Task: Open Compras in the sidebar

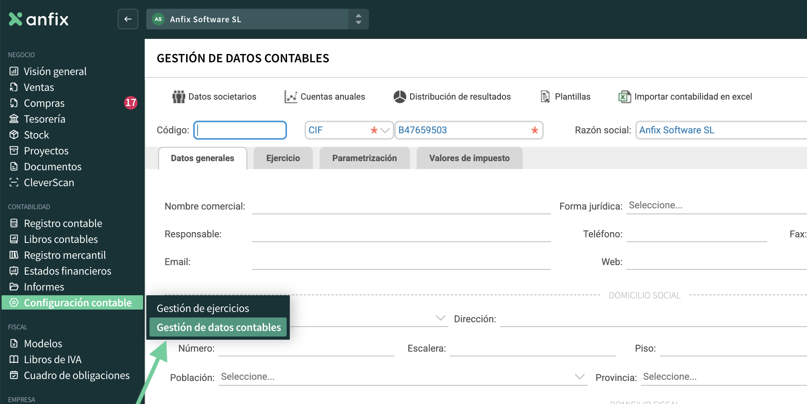Action: pyautogui.click(x=44, y=103)
